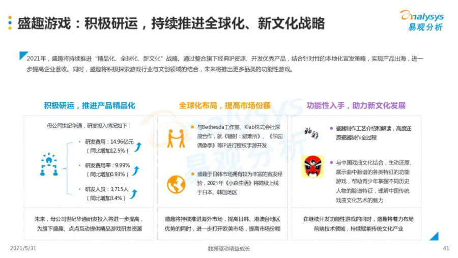The image size is (458, 258).
Task: Click the text （同比增加12.5%）
Action: pos(107,151)
